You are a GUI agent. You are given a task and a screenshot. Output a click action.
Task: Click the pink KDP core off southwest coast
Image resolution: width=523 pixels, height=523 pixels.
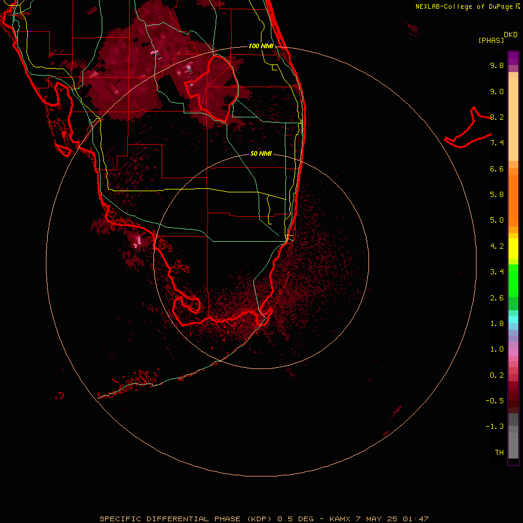pyautogui.click(x=138, y=241)
